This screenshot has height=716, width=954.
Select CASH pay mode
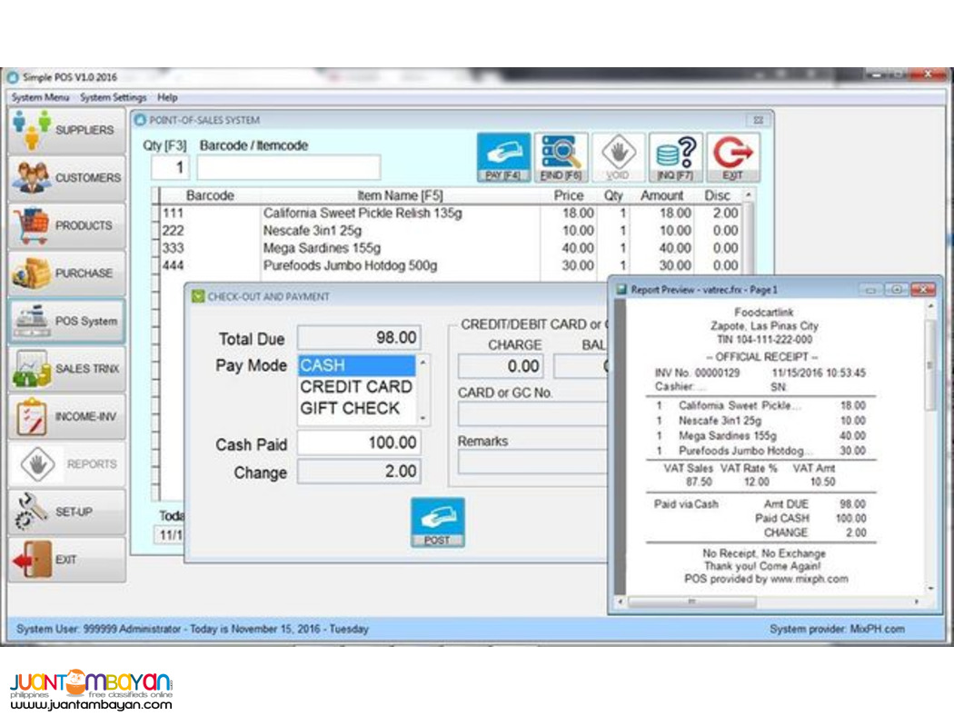[x=356, y=365]
